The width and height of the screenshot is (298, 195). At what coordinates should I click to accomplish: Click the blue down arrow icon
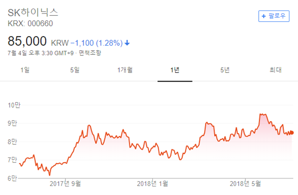point(127,43)
